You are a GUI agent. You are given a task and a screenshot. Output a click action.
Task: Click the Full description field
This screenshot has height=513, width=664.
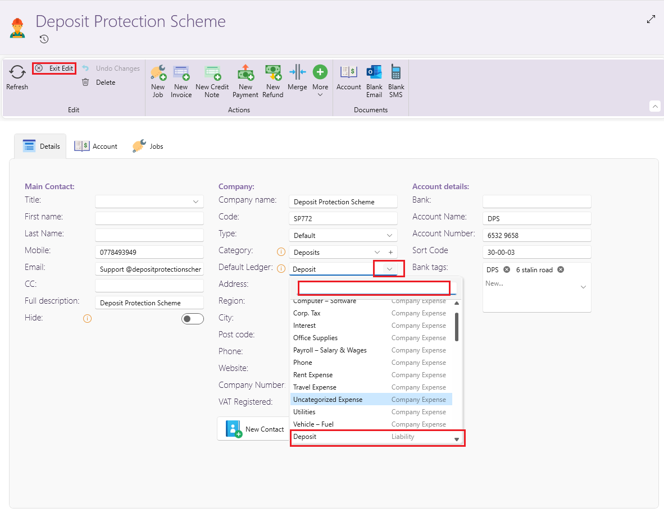149,303
